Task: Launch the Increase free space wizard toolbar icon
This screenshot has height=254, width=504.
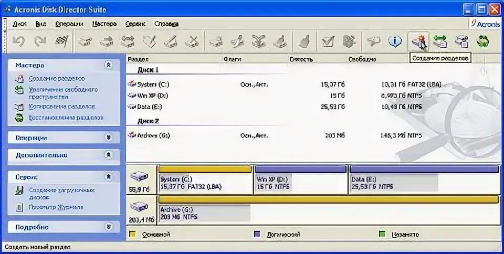Action: 440,41
